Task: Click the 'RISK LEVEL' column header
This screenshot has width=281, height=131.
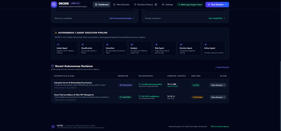Action: 196,76
